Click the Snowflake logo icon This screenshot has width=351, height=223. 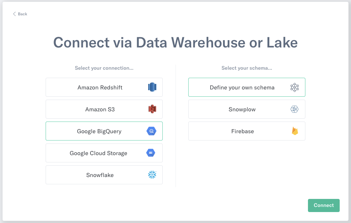pyautogui.click(x=152, y=174)
